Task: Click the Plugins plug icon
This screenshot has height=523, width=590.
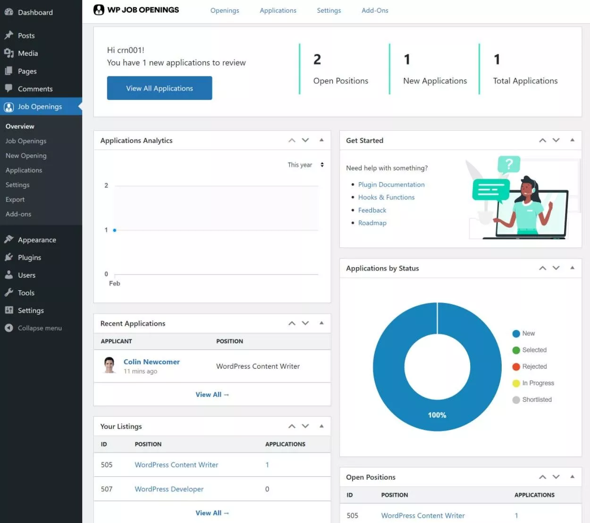Action: point(8,257)
